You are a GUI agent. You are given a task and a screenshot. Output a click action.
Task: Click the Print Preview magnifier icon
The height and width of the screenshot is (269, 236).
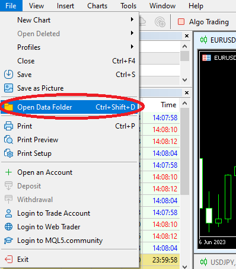point(8,140)
